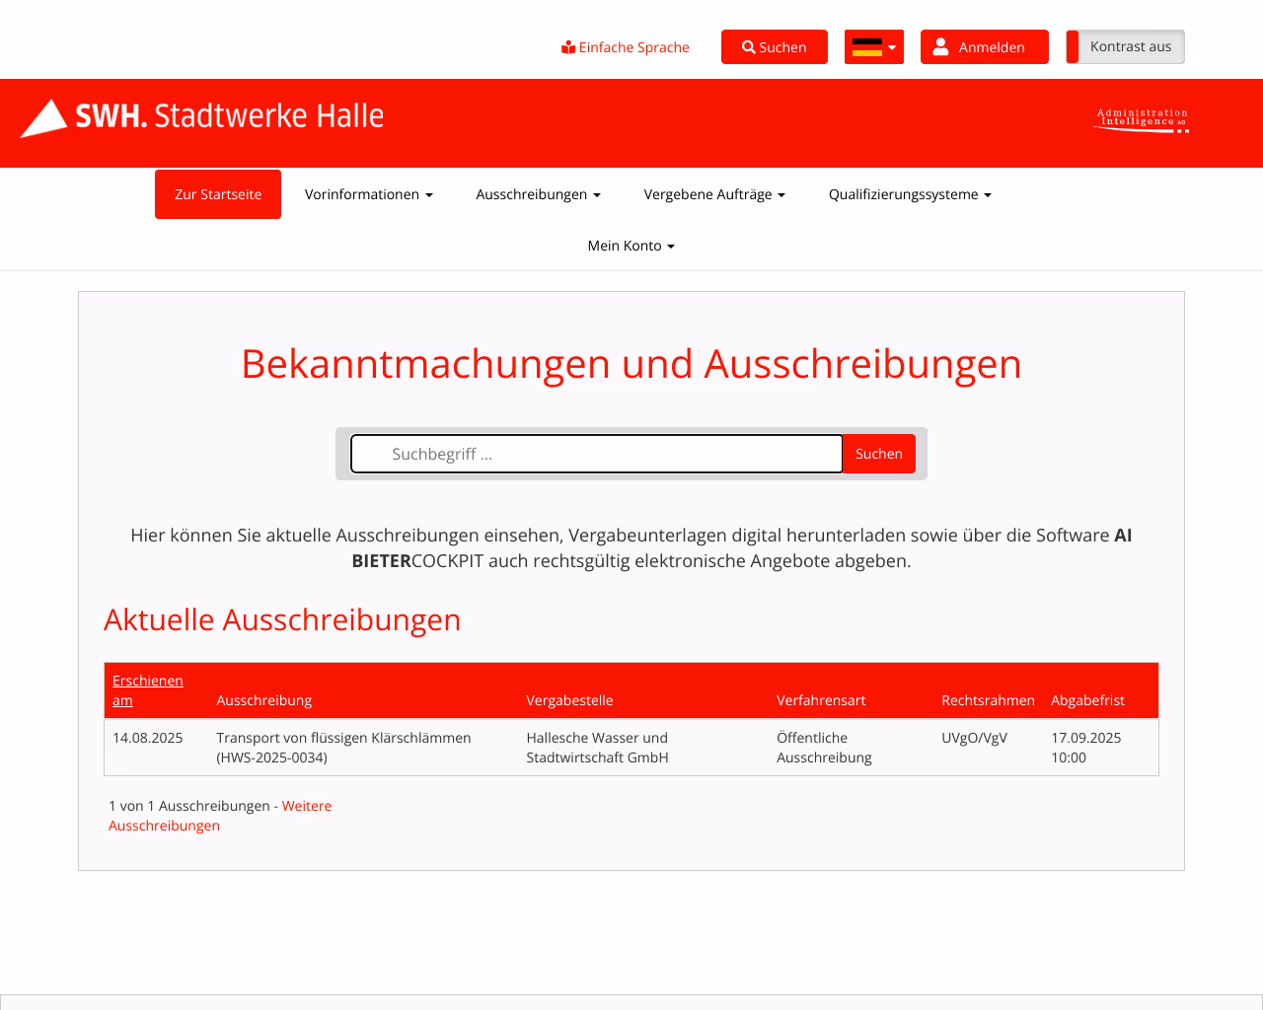
Task: Open the Ausschreibungen menu item
Action: pyautogui.click(x=539, y=194)
